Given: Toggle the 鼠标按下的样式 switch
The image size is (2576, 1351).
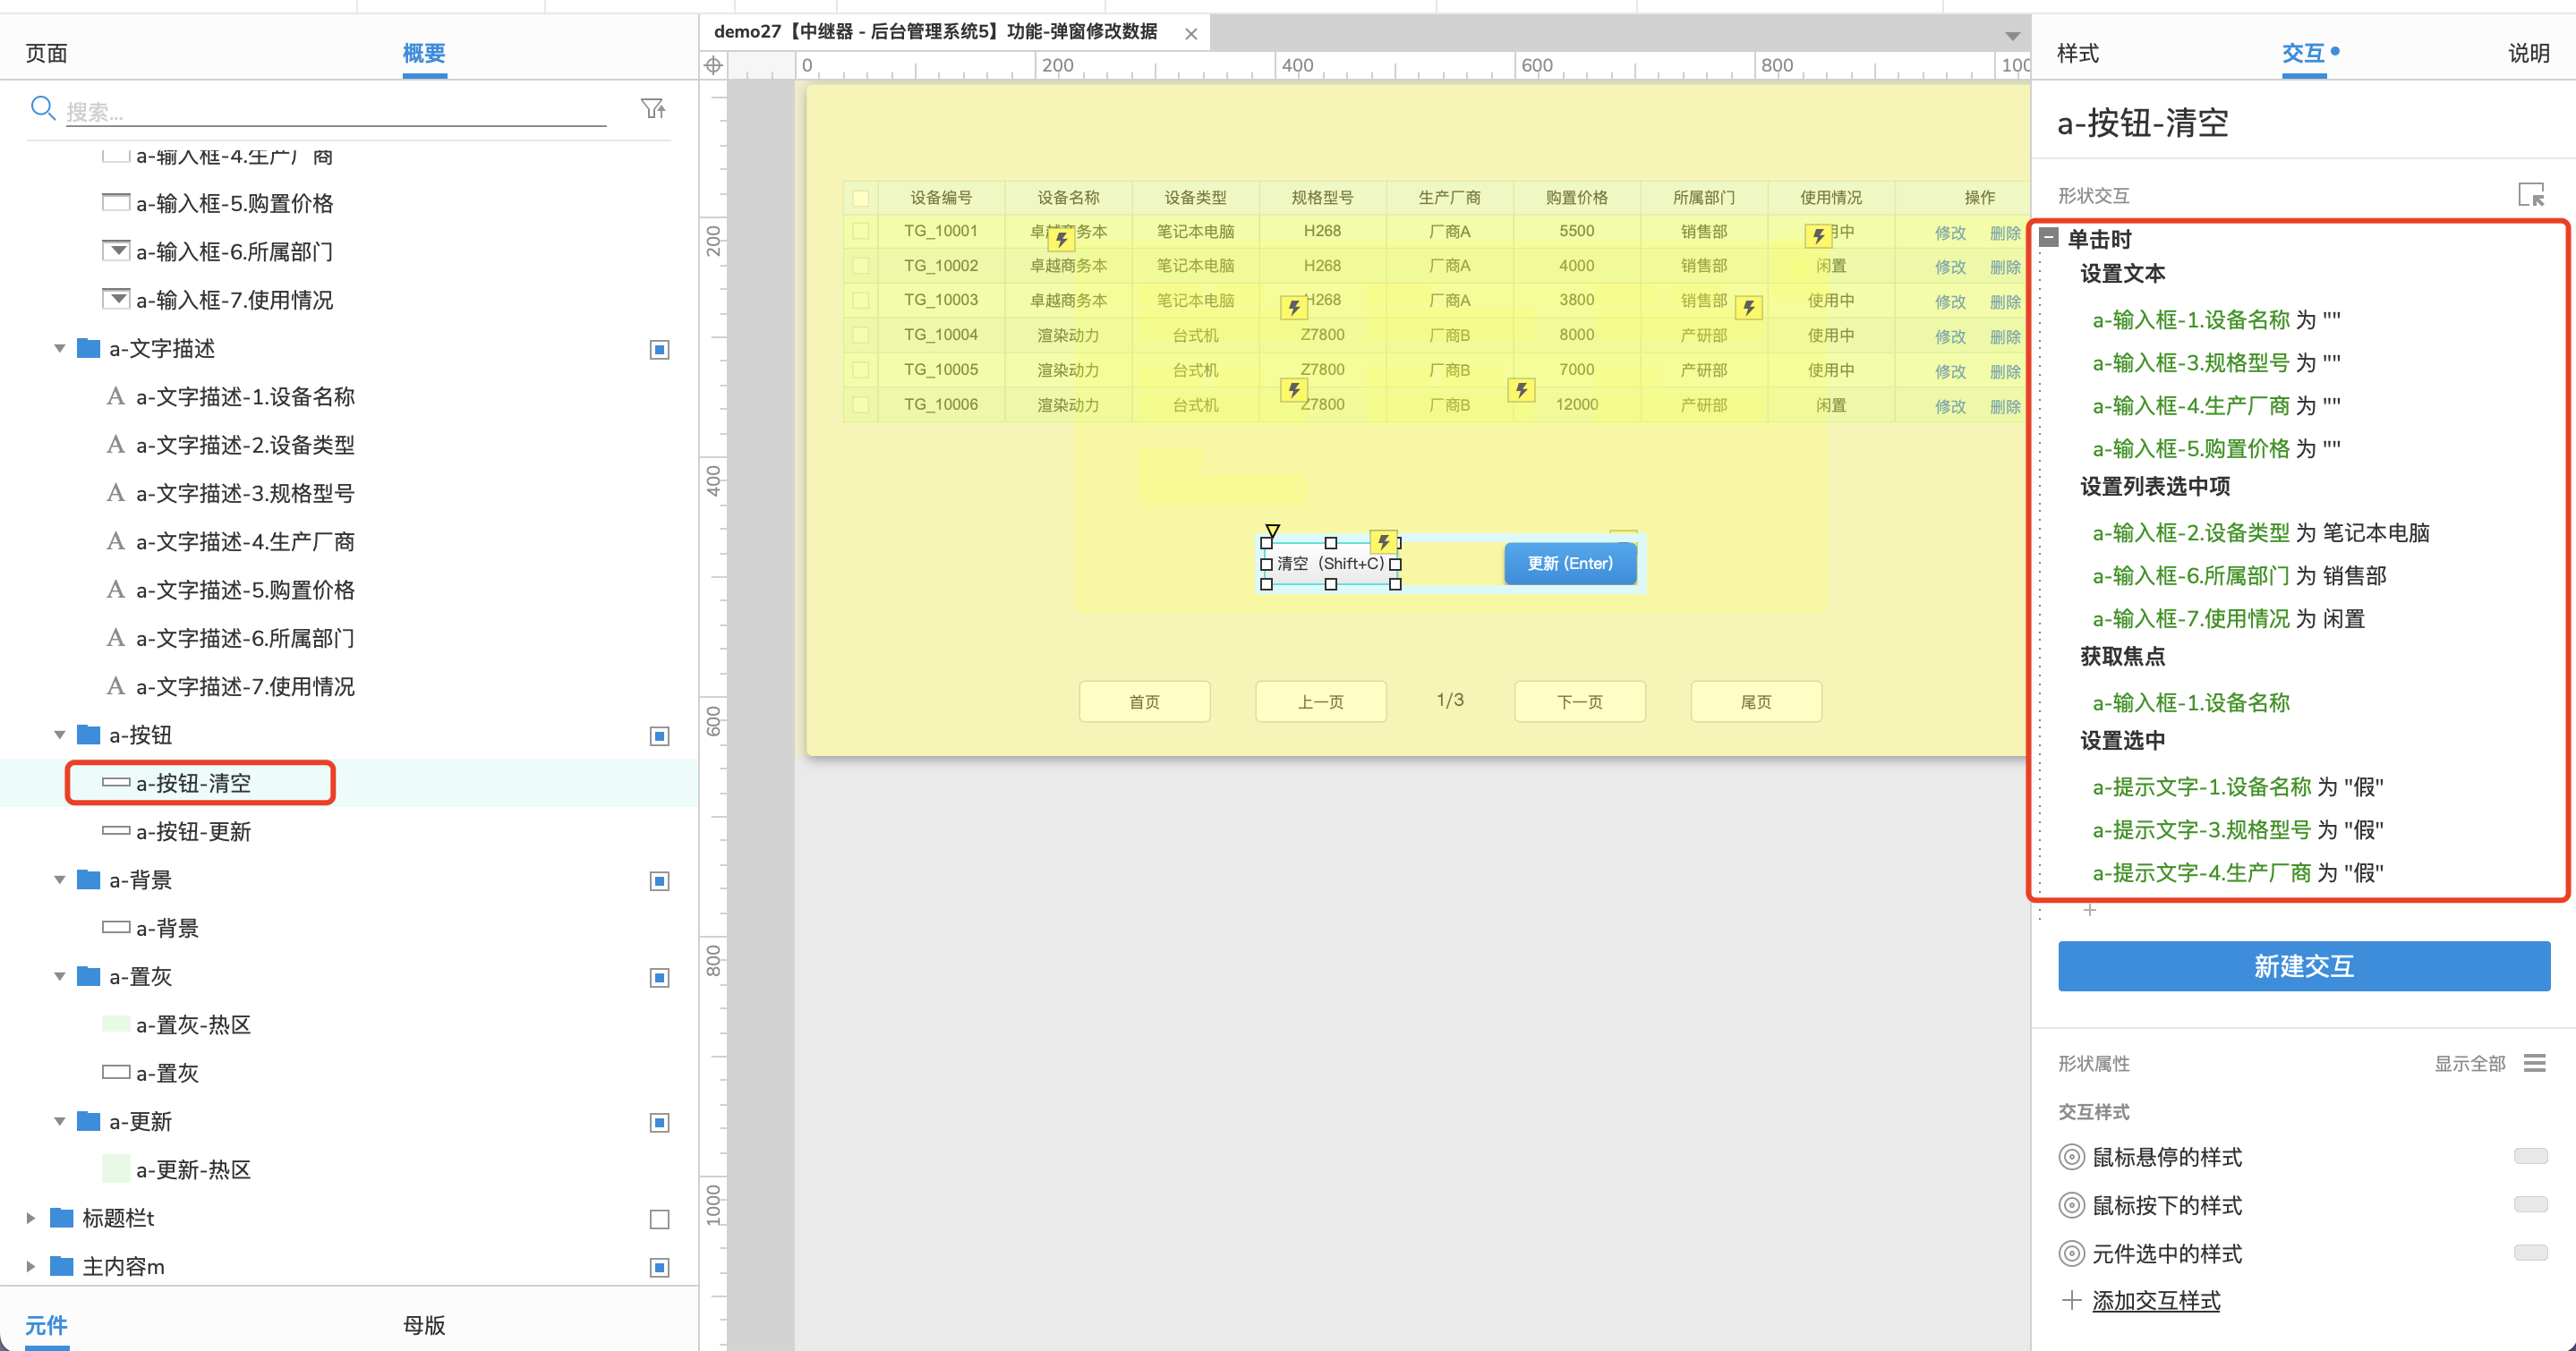Looking at the screenshot, I should pos(2530,1204).
